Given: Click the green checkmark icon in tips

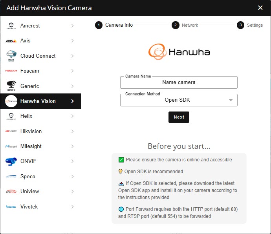Looking at the screenshot, I should [x=121, y=160].
